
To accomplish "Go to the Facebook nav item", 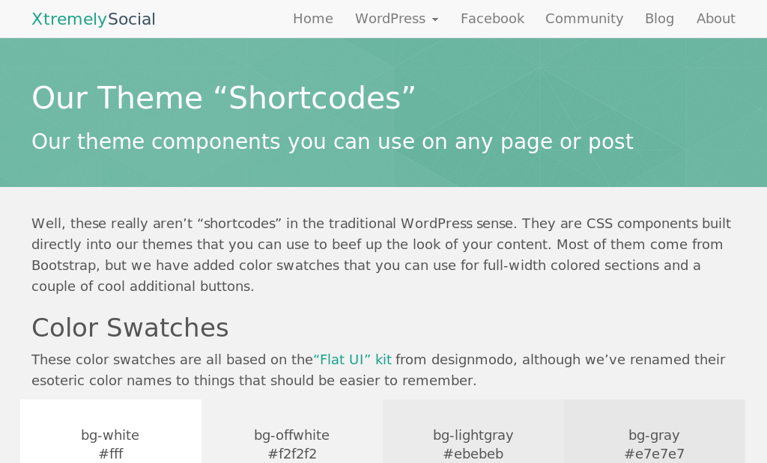I will (492, 19).
